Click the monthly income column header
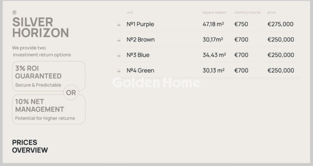Viewport: 313px width, 166px height. pos(247,13)
